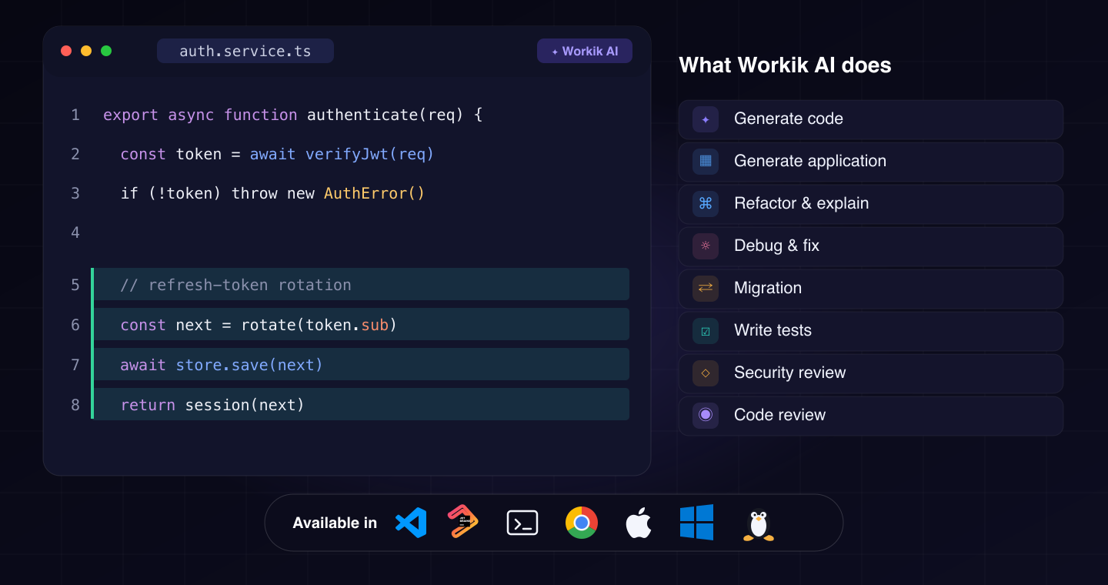1108x585 pixels.
Task: Click 'verifyJwt(req)' in the code
Action: pyautogui.click(x=370, y=155)
